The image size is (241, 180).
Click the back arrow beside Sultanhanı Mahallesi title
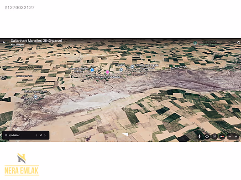click(4, 42)
